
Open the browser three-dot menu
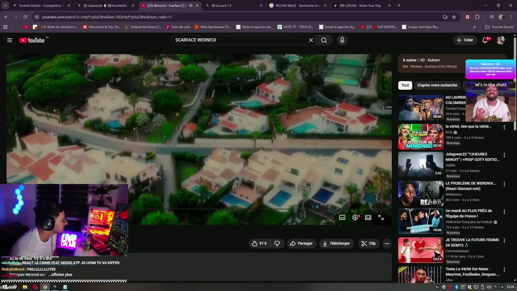pyautogui.click(x=511, y=17)
